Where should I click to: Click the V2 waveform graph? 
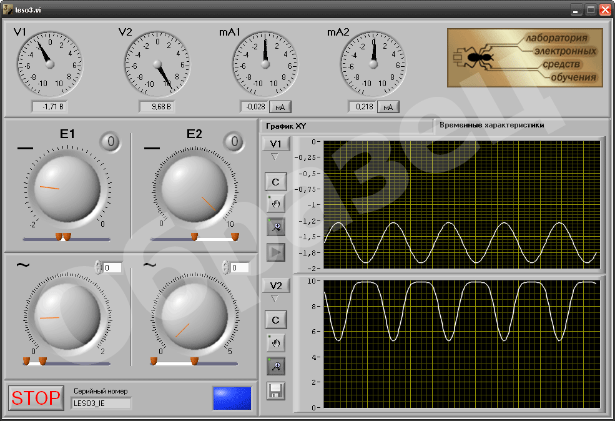(x=461, y=344)
